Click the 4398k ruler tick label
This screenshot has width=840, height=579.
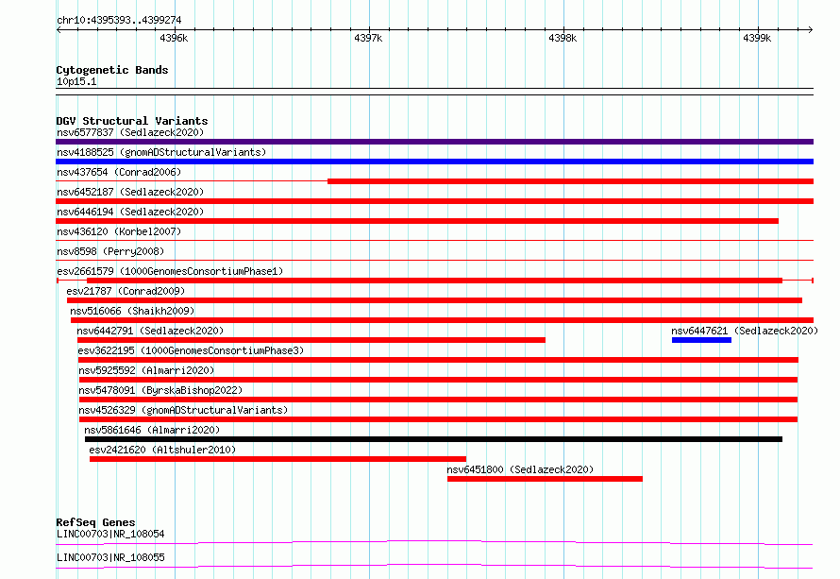pos(563,38)
